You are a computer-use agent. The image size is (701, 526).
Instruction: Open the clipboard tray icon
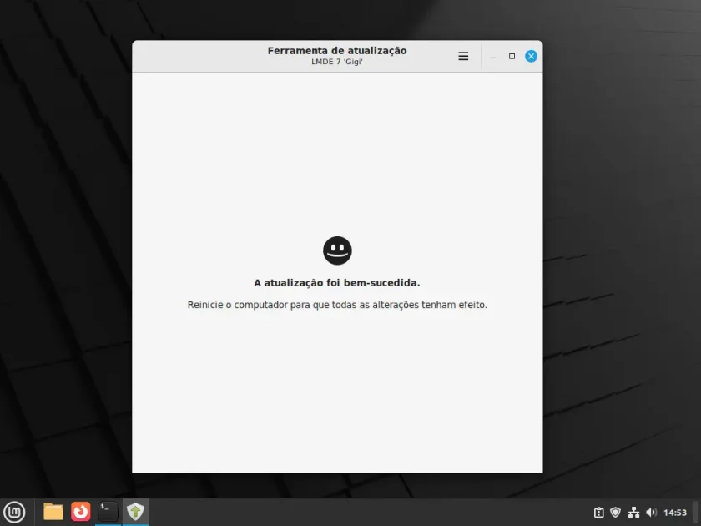[x=599, y=513]
